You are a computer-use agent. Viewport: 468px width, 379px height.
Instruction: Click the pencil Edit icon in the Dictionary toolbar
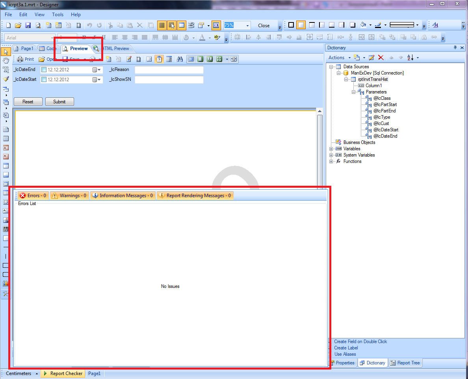[x=371, y=58]
